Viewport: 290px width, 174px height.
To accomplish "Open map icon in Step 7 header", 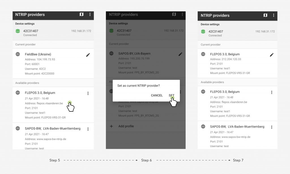I will (265, 15).
